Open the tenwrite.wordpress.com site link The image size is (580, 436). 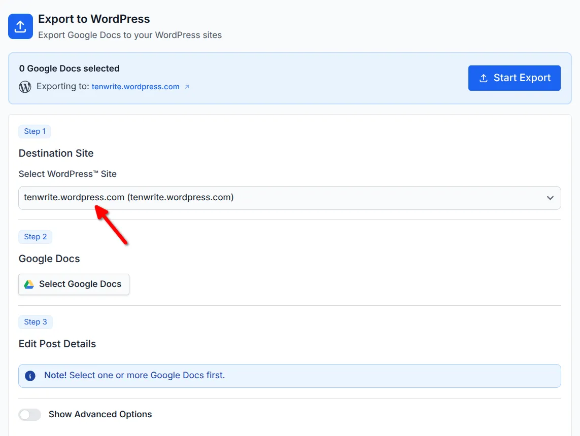point(135,86)
